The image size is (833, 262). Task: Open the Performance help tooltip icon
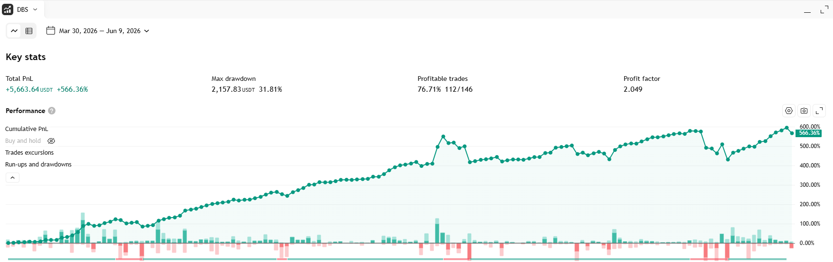point(52,111)
